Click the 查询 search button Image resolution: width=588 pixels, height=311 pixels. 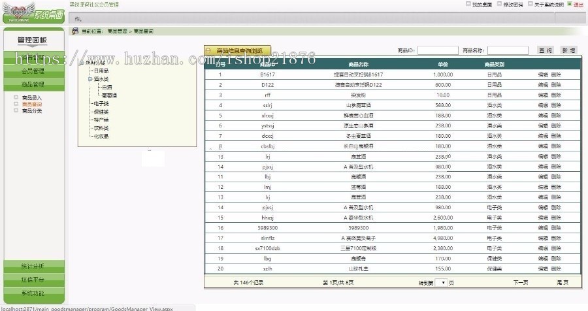pos(546,50)
